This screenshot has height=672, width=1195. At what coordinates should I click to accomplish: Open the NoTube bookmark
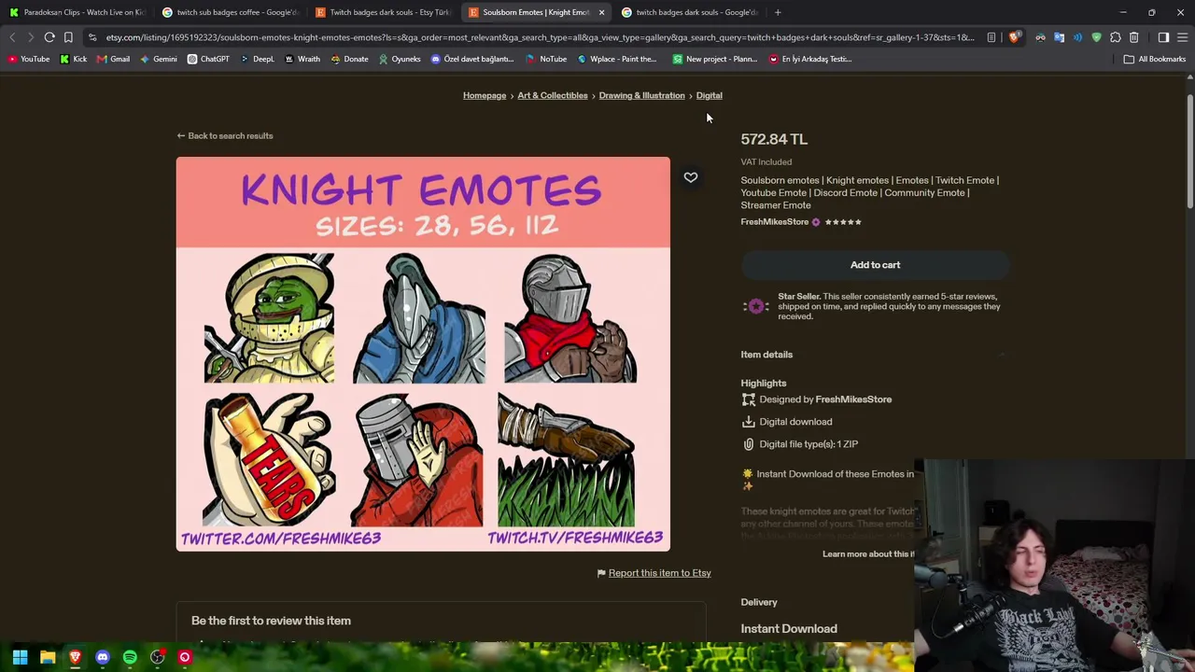coord(546,59)
